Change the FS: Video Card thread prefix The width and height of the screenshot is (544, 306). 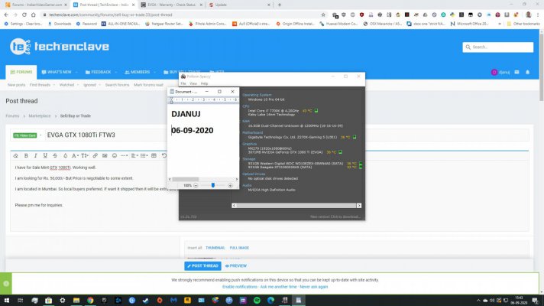click(25, 135)
